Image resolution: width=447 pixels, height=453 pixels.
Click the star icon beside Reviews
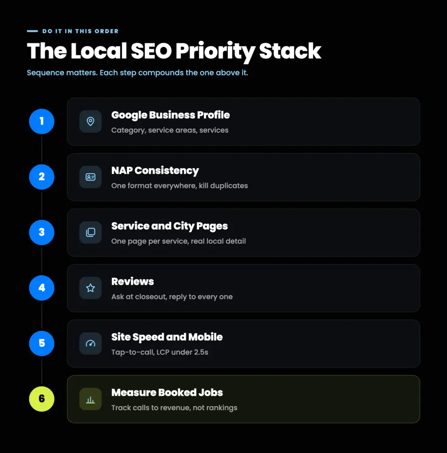[x=90, y=288]
